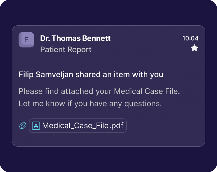The height and width of the screenshot is (172, 217).
Task: Click sender name Dr. Thomas Bennett
Action: 75,38
